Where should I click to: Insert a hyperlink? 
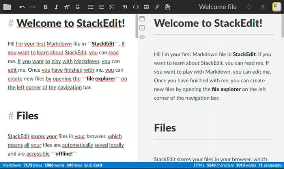157,7
